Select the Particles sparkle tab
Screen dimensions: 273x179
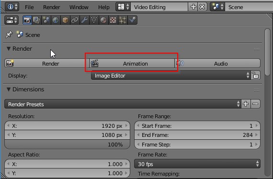pos(123,20)
